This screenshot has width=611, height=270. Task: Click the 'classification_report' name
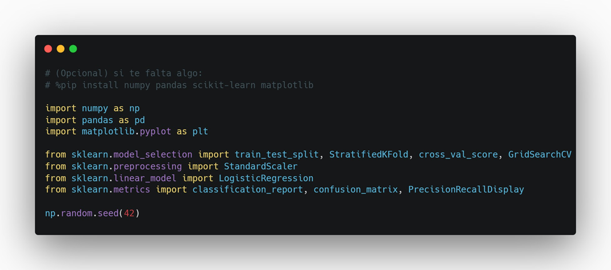[x=247, y=190]
